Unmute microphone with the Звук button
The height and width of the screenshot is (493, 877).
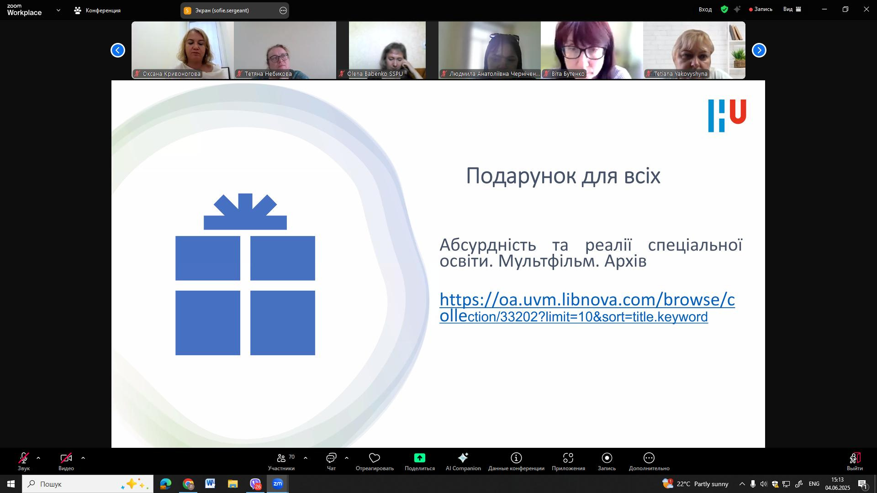[x=24, y=462]
